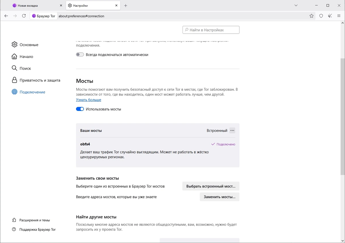
Task: Reload the page with the refresh icon
Action: [x=24, y=16]
